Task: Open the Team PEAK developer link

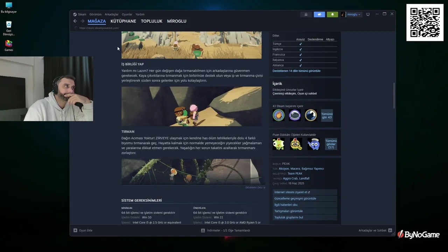Action: pyautogui.click(x=295, y=174)
